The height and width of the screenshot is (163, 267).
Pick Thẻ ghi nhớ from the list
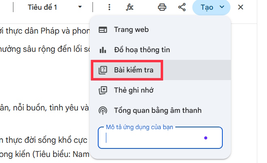click(134, 90)
